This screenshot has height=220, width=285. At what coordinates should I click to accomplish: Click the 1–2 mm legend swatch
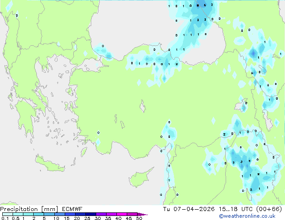28,214
